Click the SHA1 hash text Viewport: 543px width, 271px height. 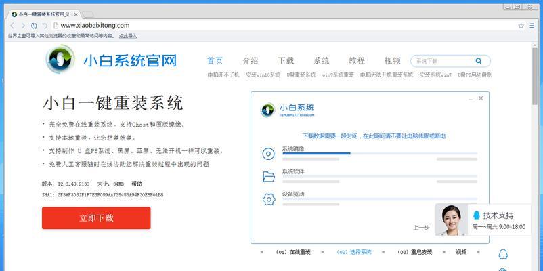102,195
